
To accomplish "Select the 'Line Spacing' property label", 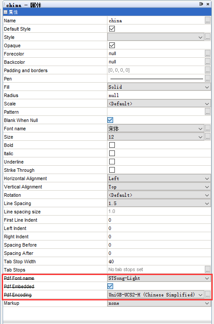I will point(17,203).
